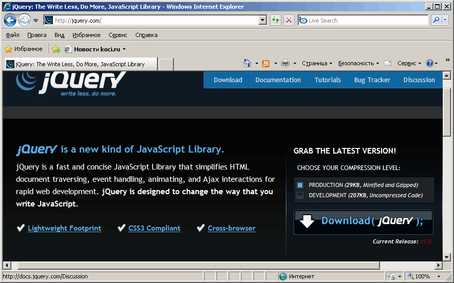454x283 pixels.
Task: Click the browser Back arrow button
Action: 10,20
